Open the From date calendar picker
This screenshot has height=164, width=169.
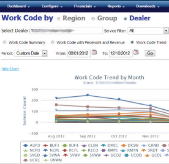pyautogui.click(x=94, y=52)
